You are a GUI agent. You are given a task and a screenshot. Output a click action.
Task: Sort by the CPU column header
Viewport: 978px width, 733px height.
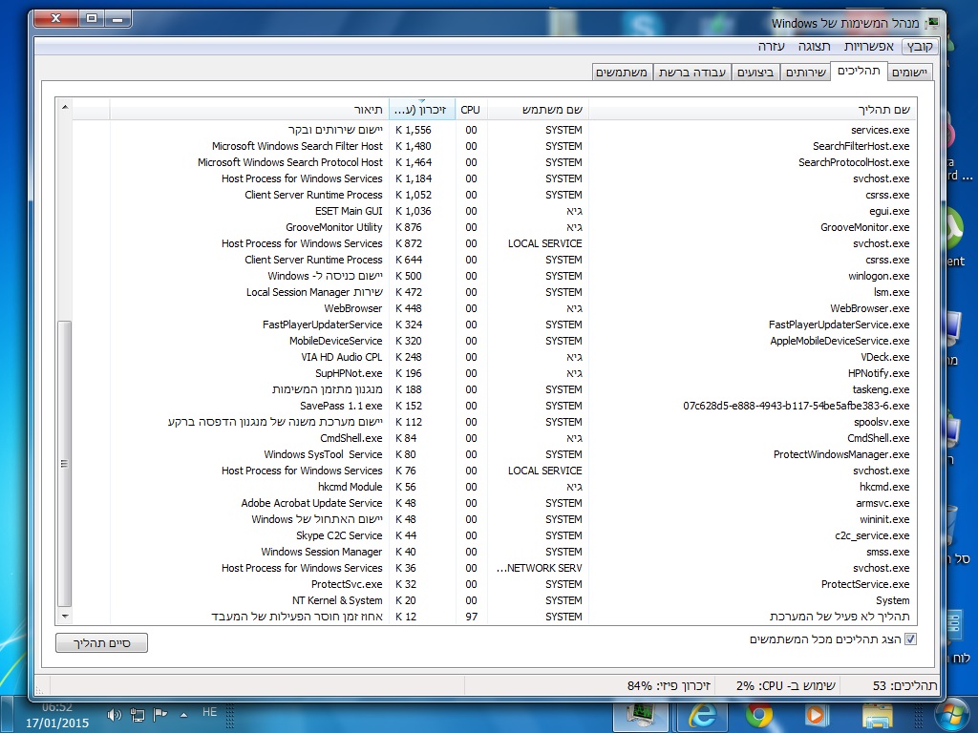[x=471, y=109]
